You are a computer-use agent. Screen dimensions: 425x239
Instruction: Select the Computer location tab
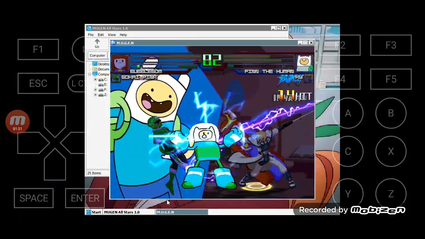pos(97,55)
